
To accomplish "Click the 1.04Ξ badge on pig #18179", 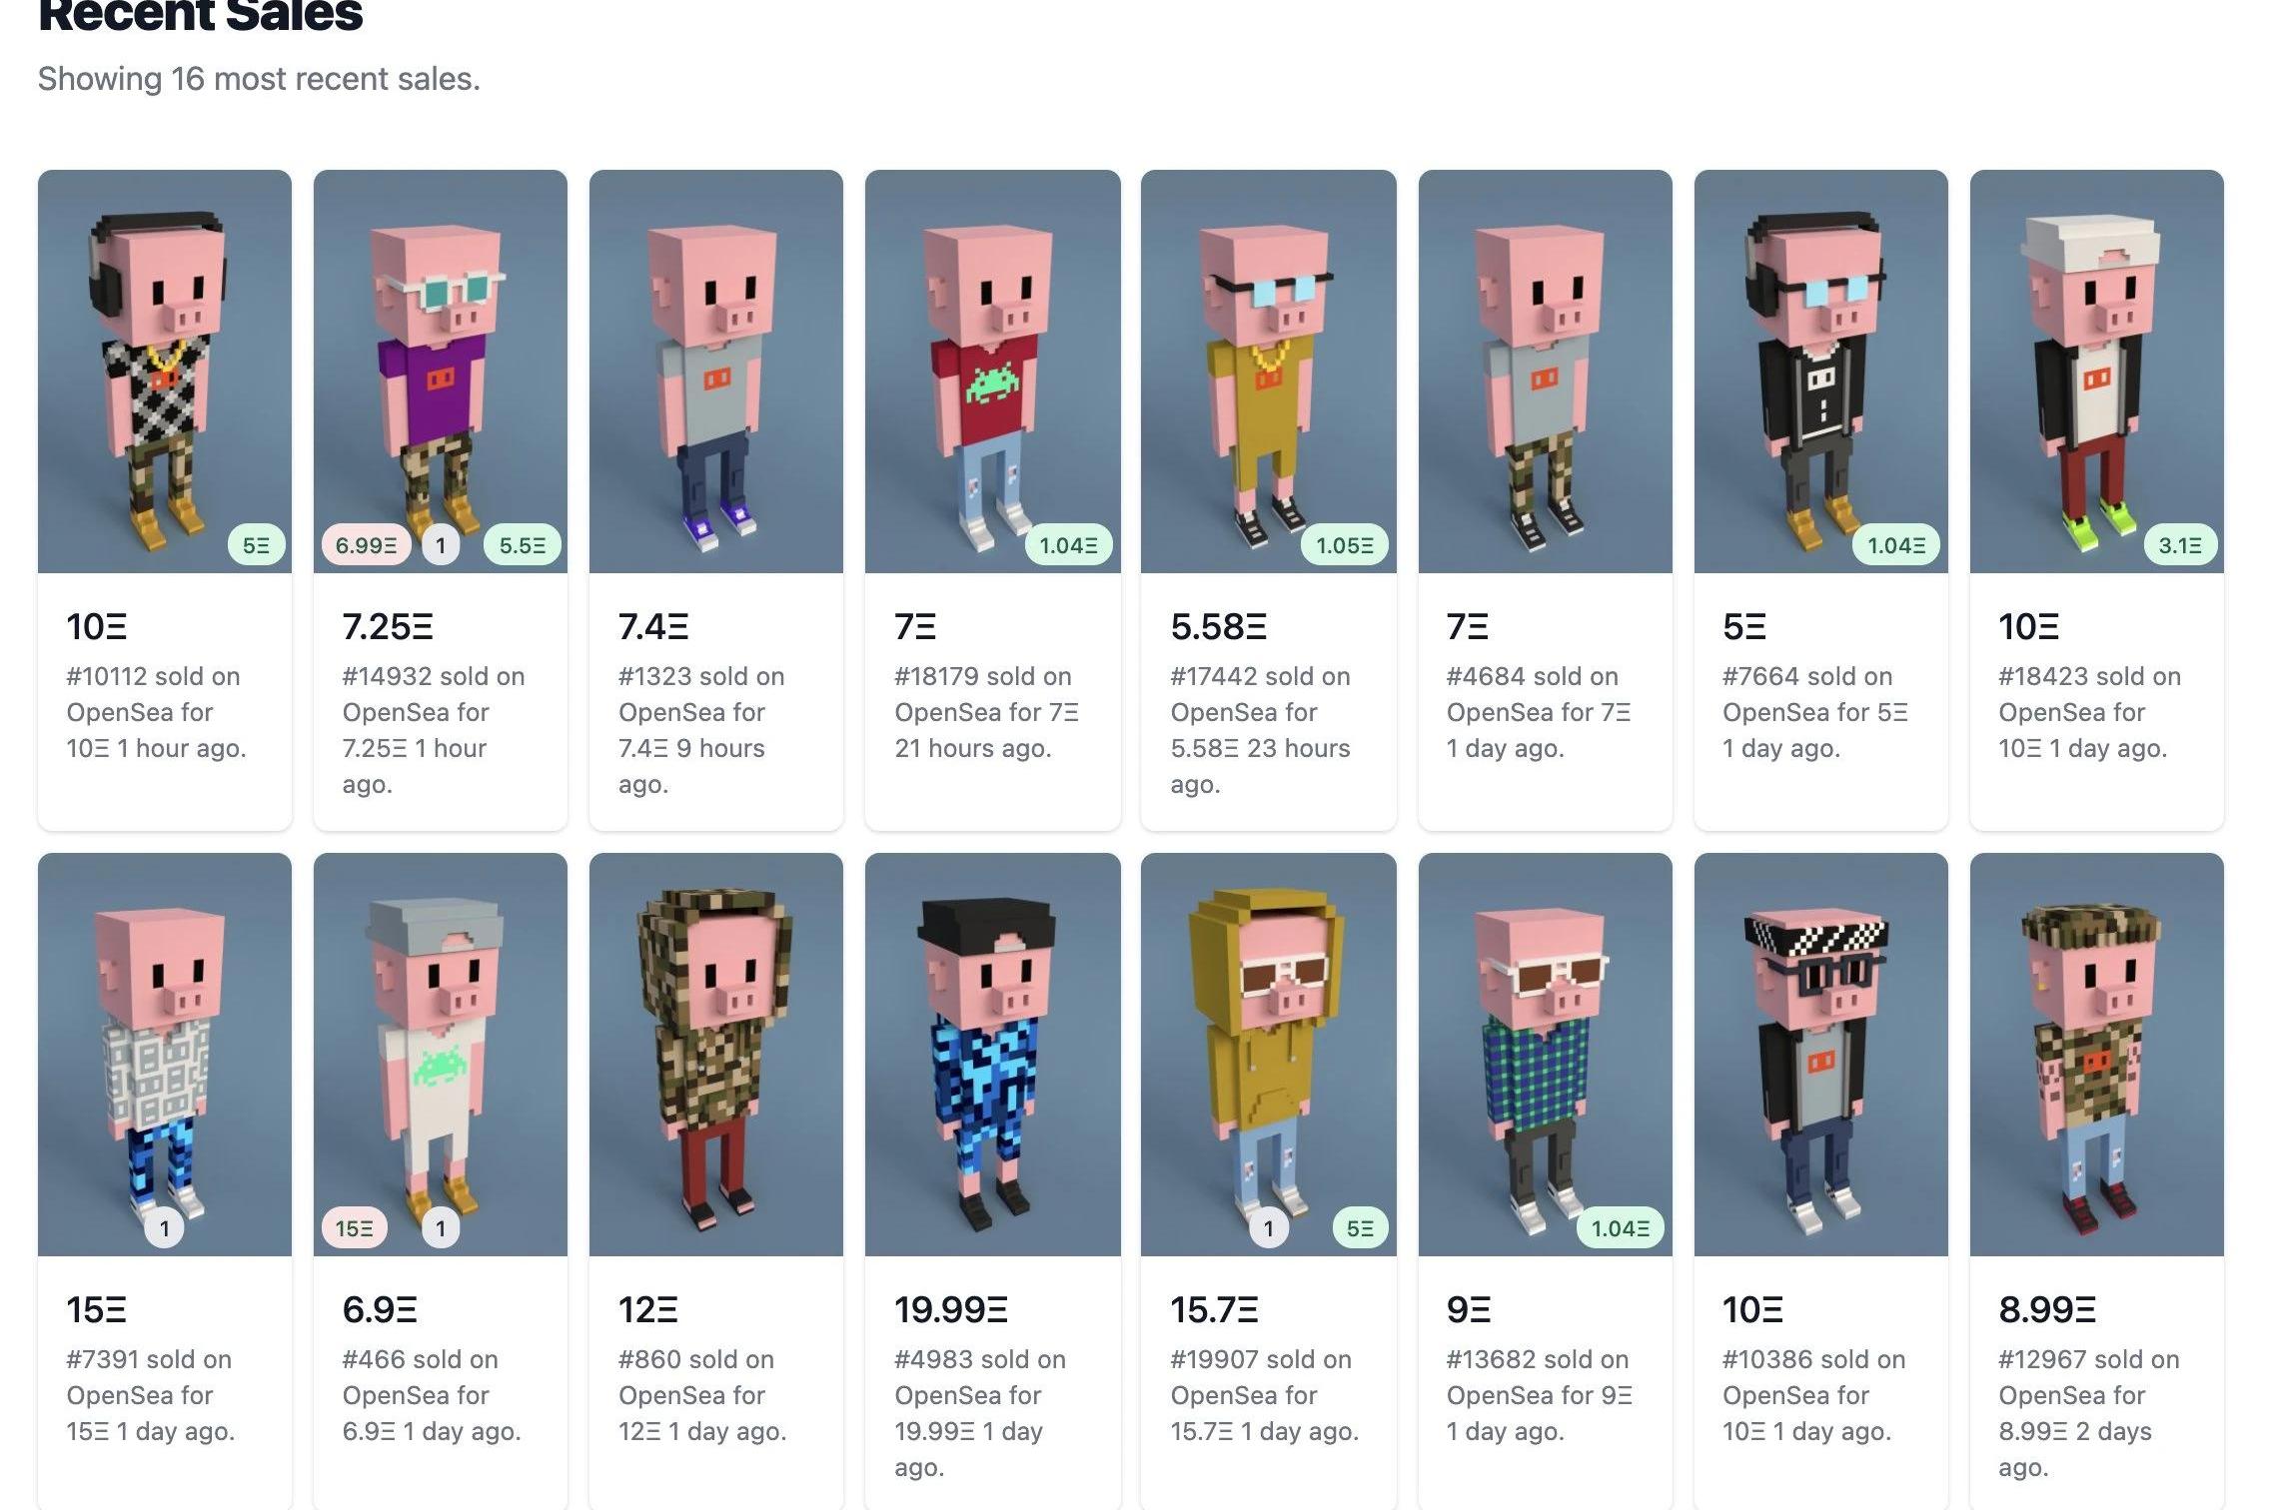I will tap(1068, 545).
